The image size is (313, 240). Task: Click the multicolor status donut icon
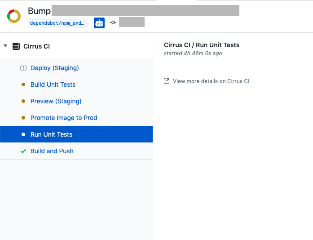[x=14, y=16]
